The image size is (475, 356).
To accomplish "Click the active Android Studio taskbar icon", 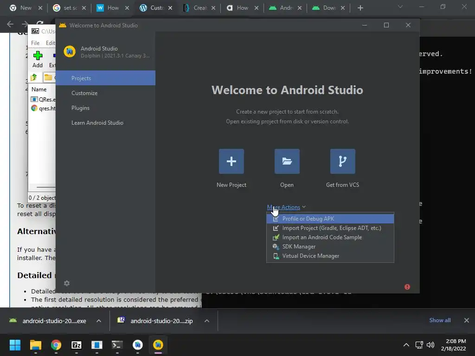I will click(158, 345).
